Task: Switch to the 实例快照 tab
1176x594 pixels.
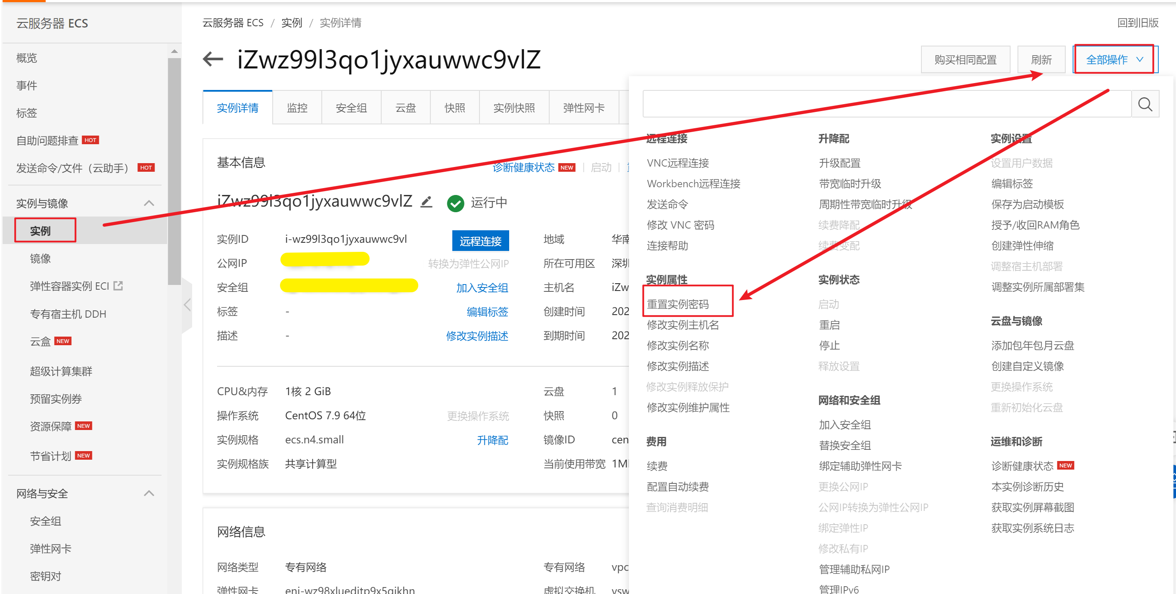Action: tap(514, 108)
